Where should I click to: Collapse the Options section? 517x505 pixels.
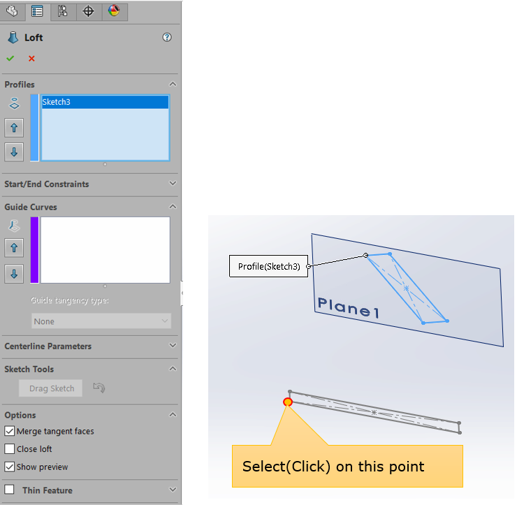(173, 415)
